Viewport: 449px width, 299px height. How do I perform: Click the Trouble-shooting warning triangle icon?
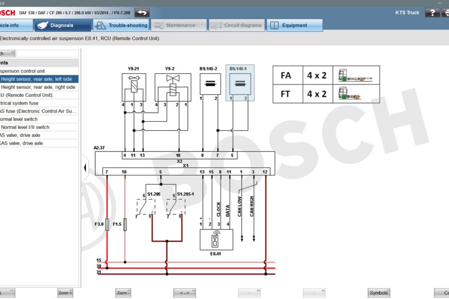pyautogui.click(x=100, y=26)
